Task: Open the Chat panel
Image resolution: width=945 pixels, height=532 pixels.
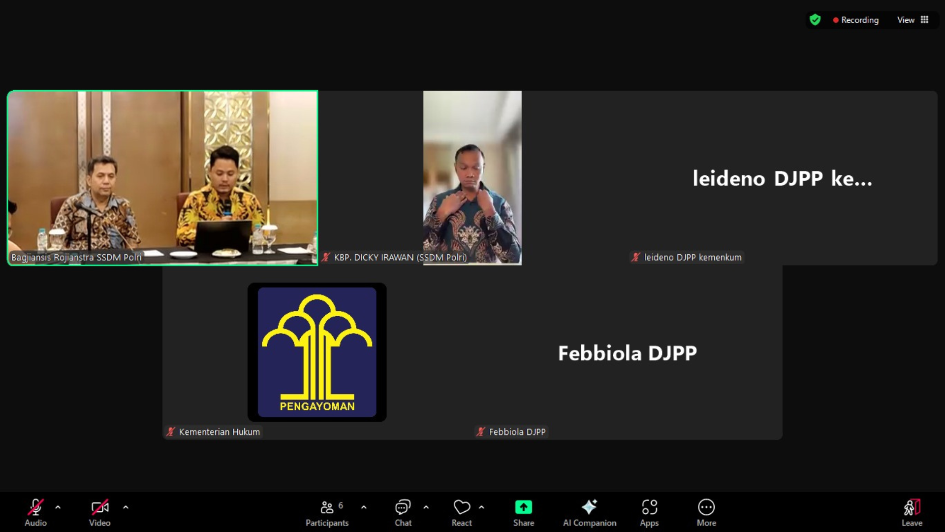Action: (x=403, y=512)
